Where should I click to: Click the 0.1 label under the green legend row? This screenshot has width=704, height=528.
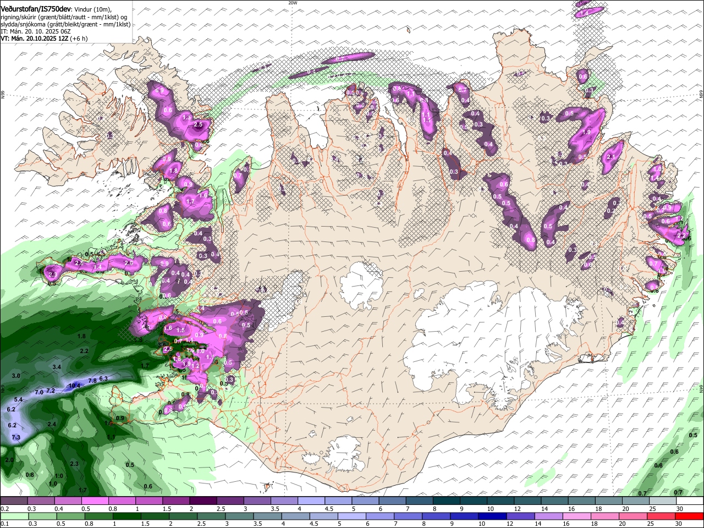pyautogui.click(x=4, y=524)
